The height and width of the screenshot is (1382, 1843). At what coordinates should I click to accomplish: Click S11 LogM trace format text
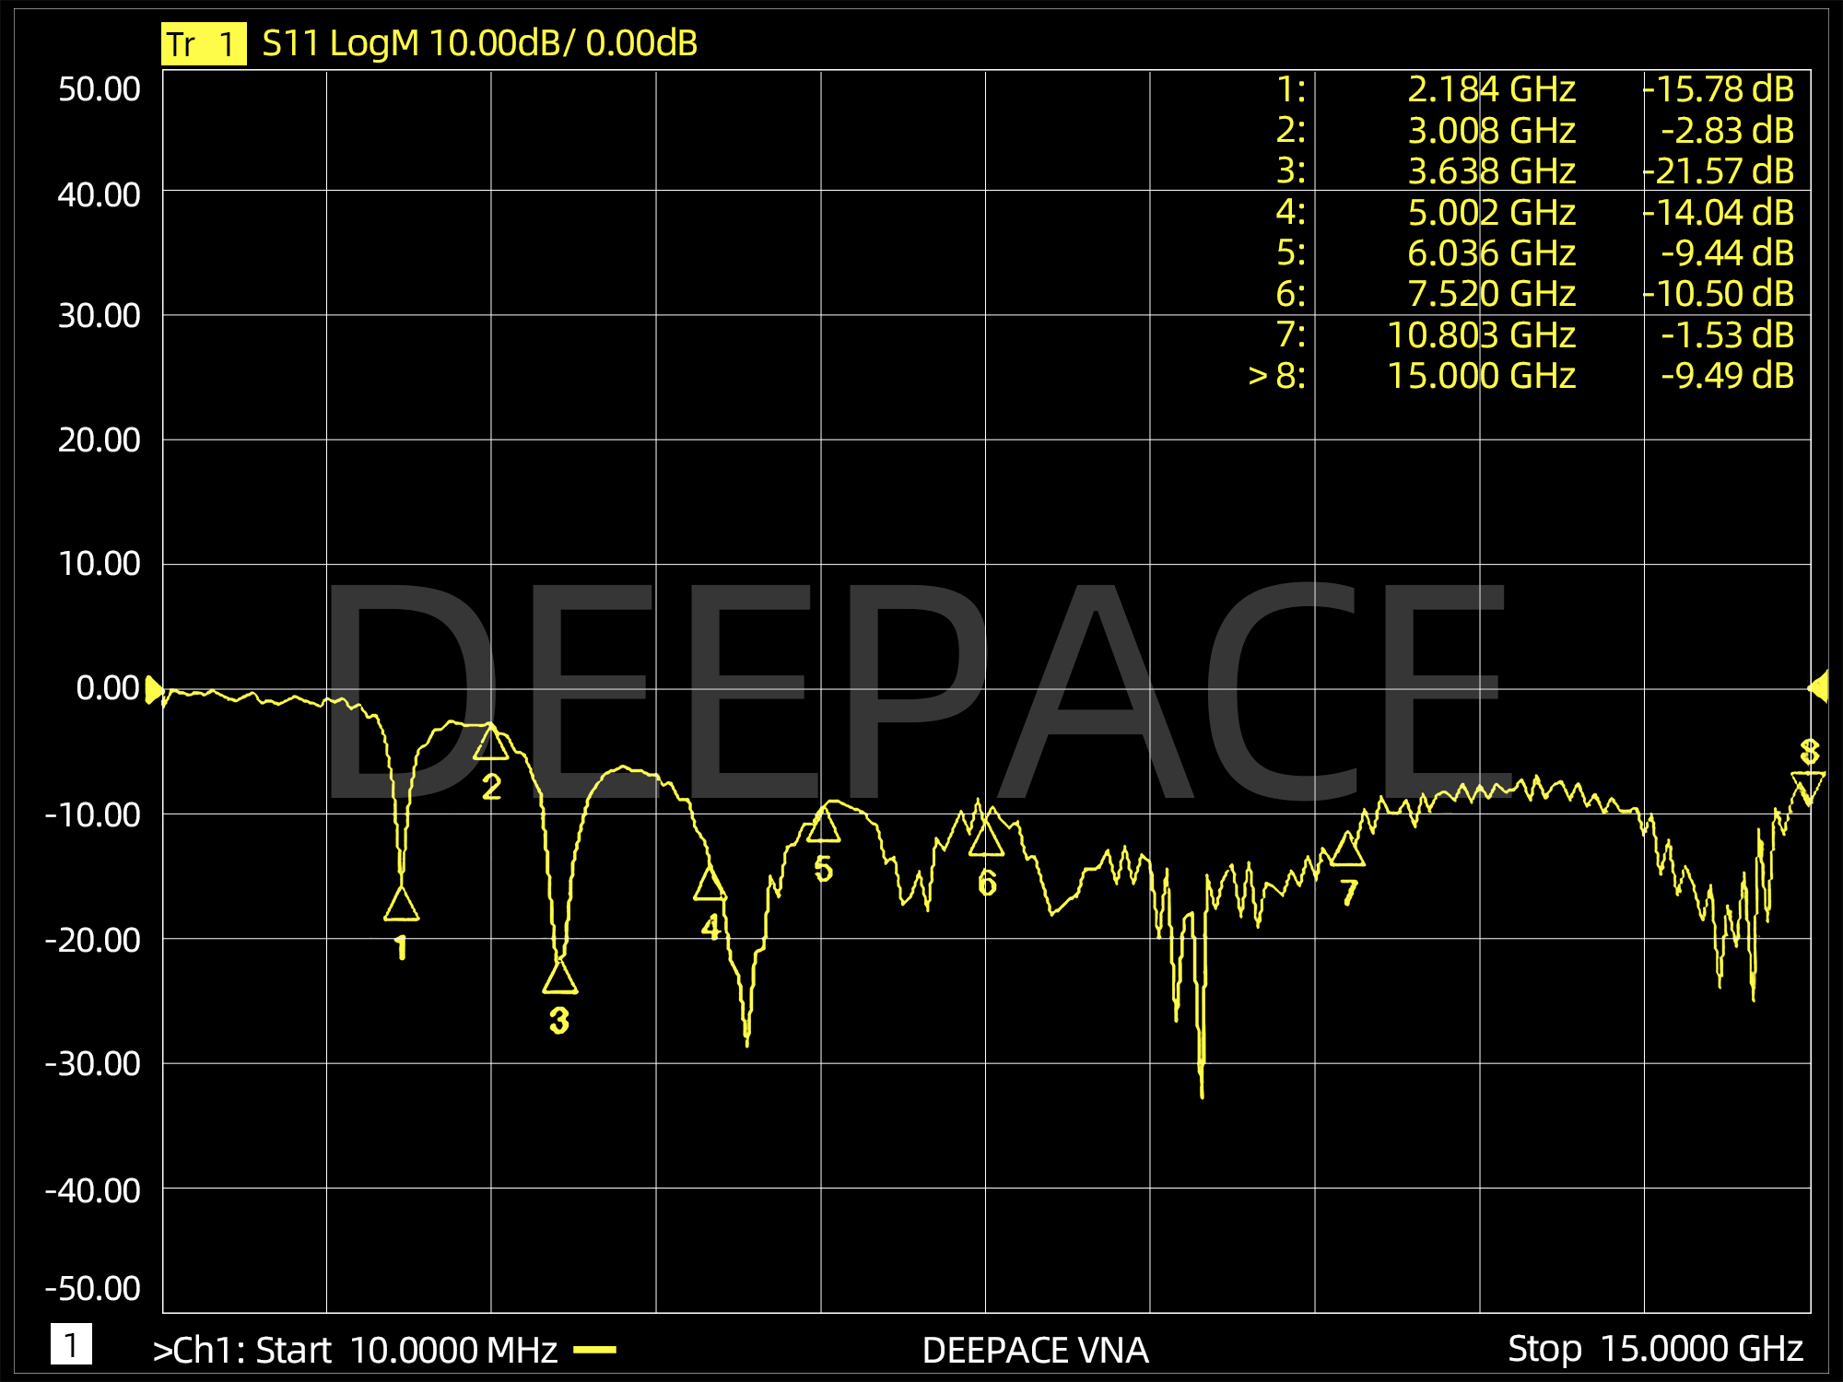pos(340,43)
